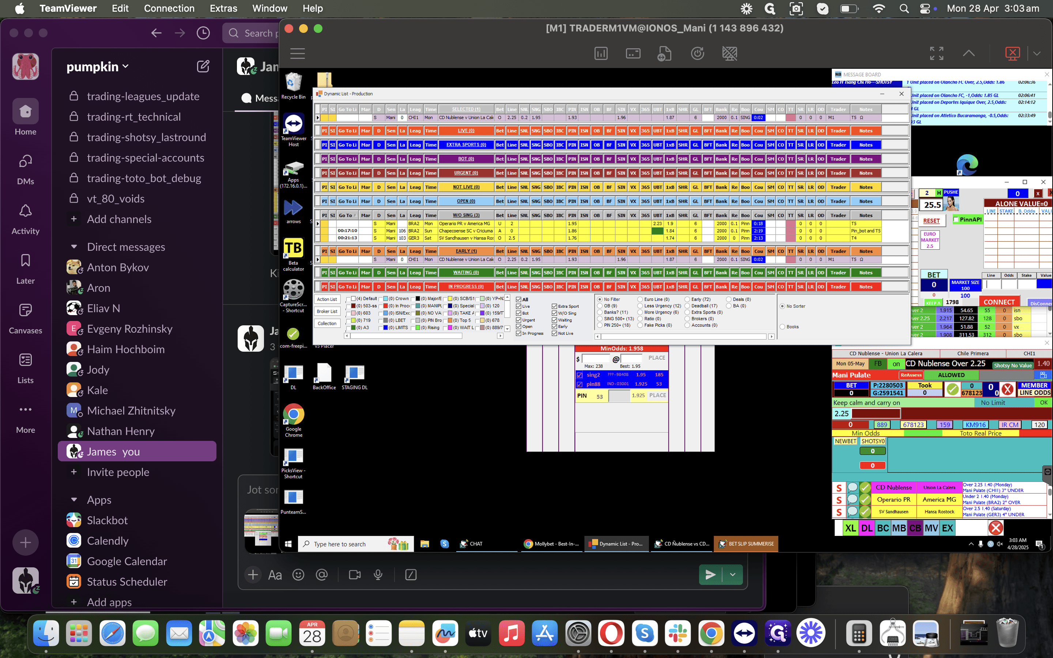This screenshot has width=1053, height=658.
Task: Open Beta calculator desktop icon
Action: pos(293,254)
